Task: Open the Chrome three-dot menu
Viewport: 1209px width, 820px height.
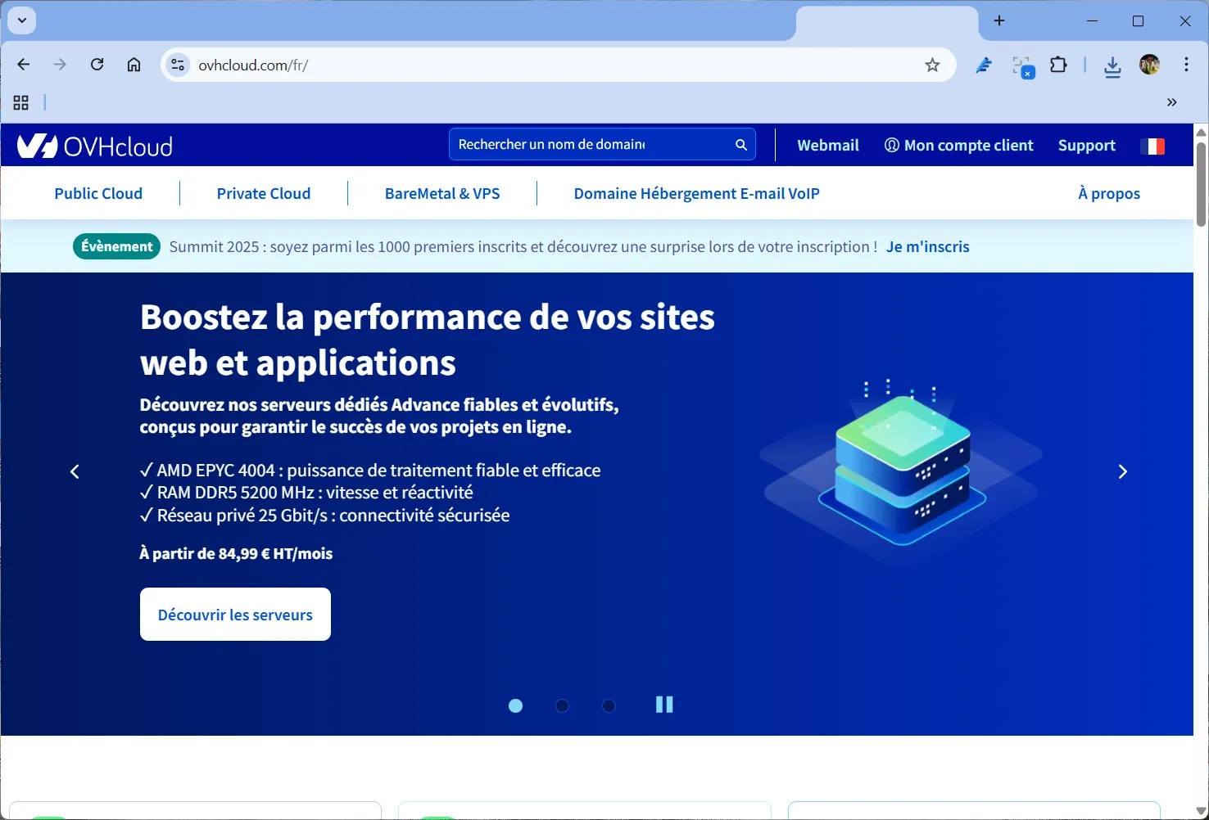Action: tap(1186, 65)
